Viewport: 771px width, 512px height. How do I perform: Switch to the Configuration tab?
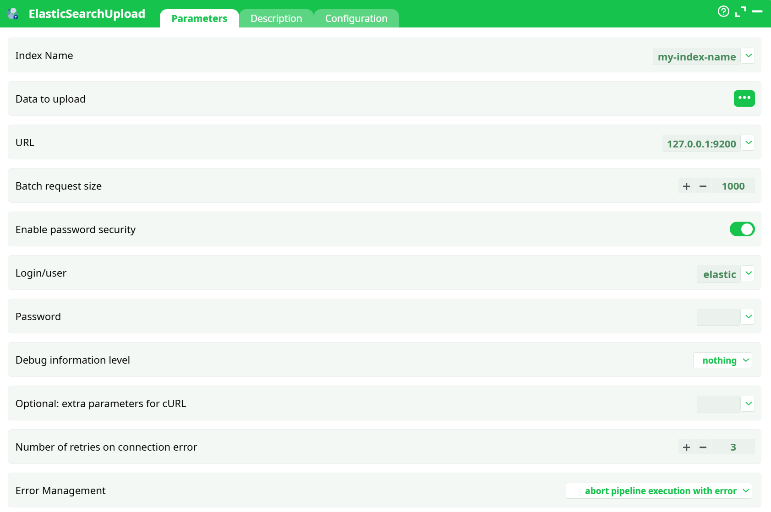point(356,18)
